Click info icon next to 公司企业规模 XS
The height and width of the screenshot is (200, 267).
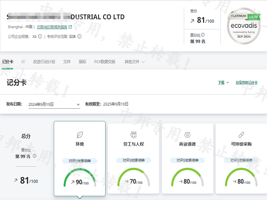tap(40, 37)
